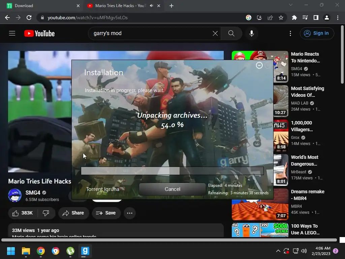Like the video with 383K likes
The height and width of the screenshot is (259, 345).
23,213
